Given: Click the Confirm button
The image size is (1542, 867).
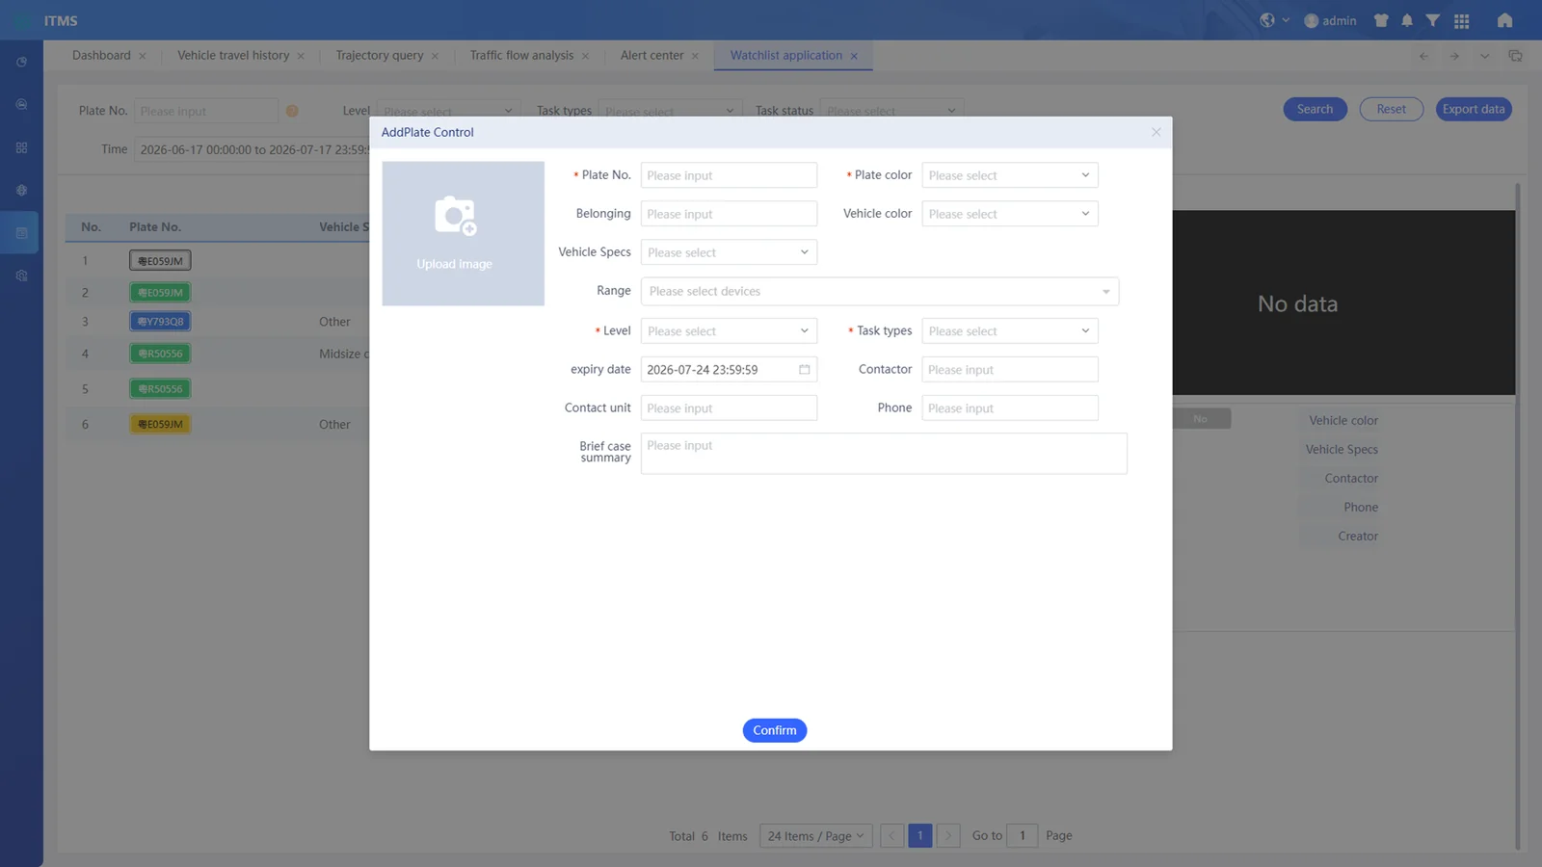Looking at the screenshot, I should (x=775, y=730).
